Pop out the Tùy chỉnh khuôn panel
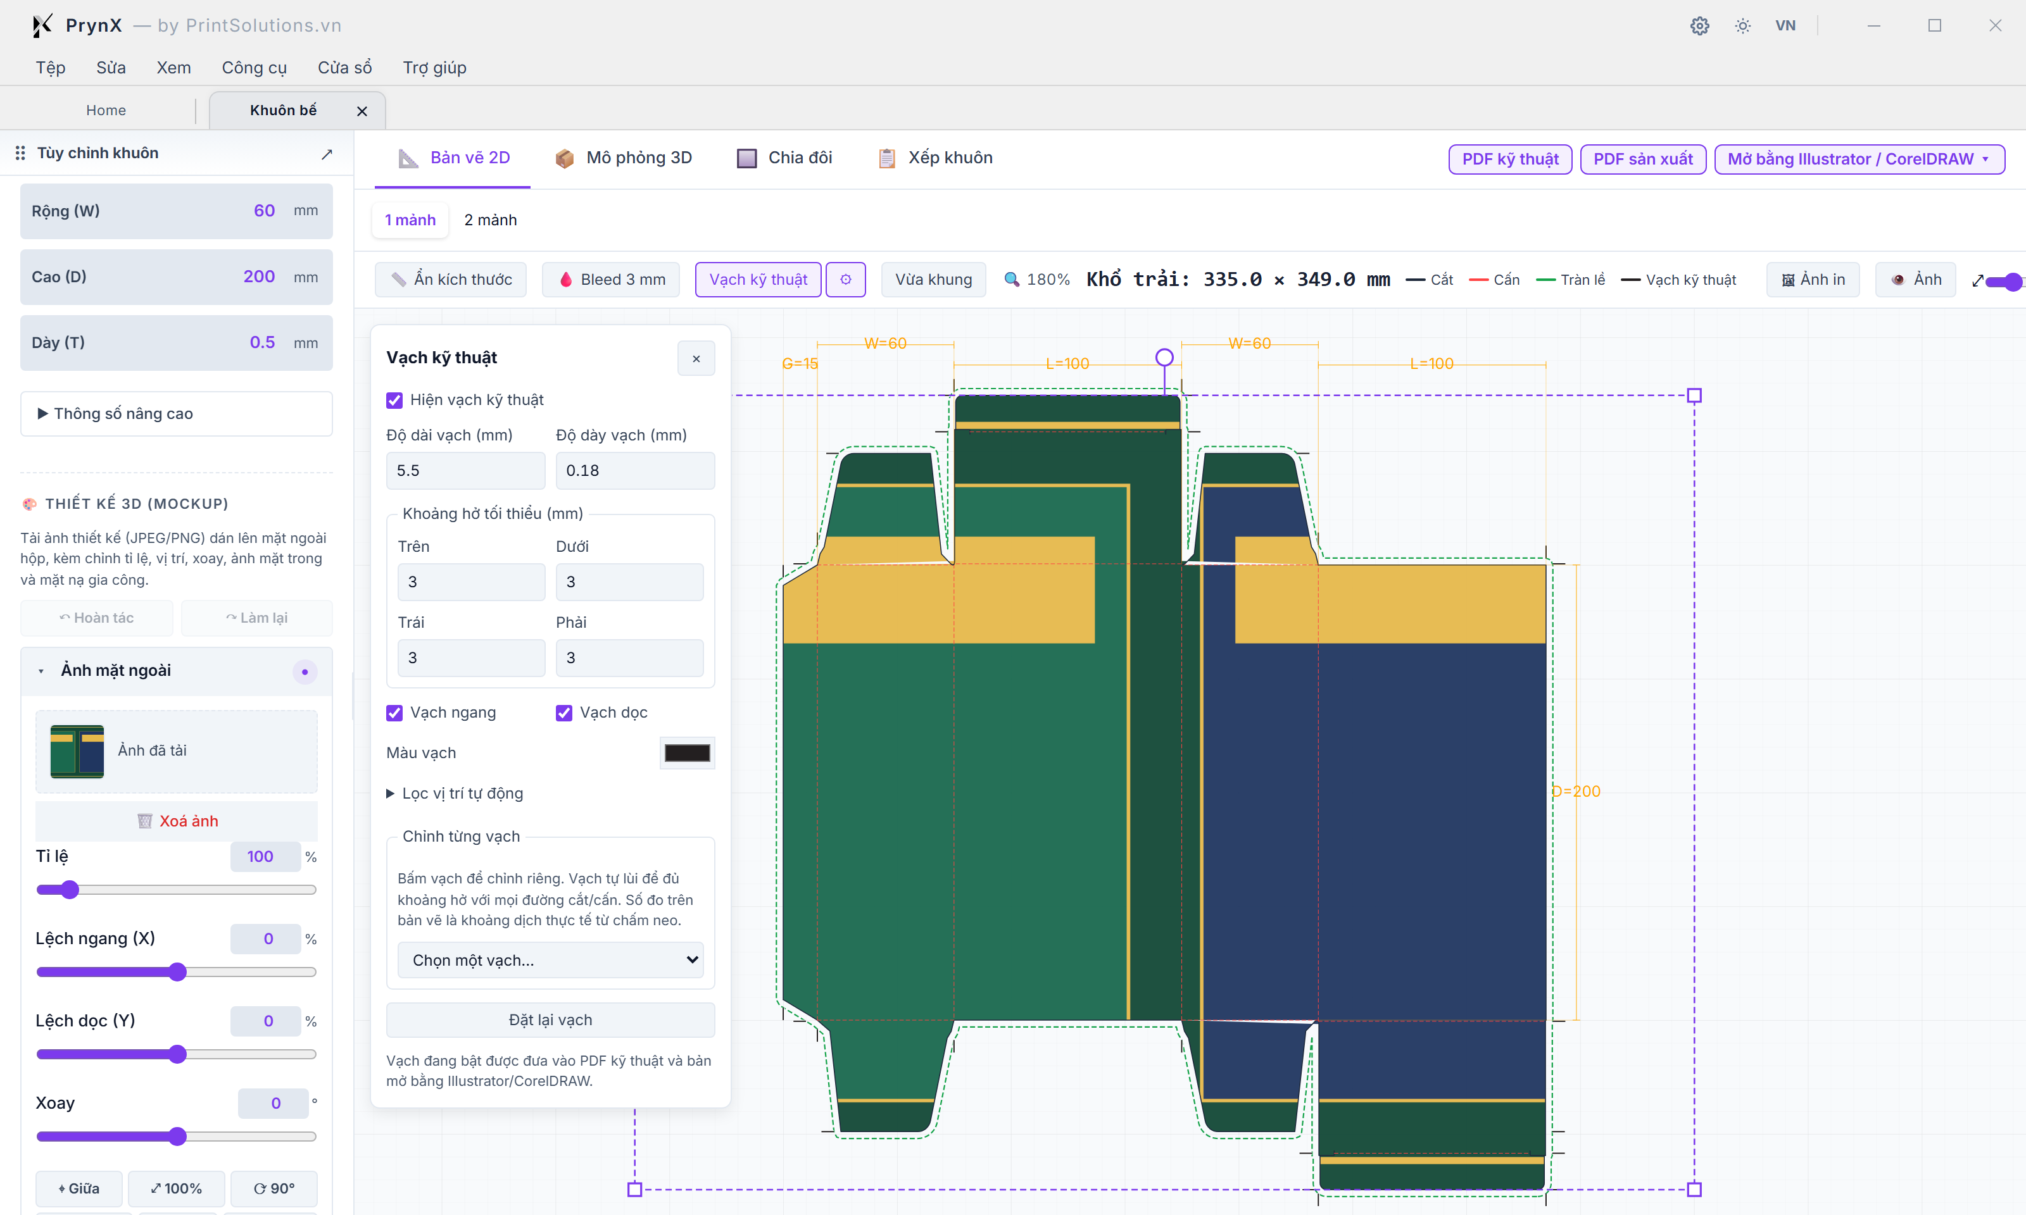Screen dimensions: 2026x1215 327,153
